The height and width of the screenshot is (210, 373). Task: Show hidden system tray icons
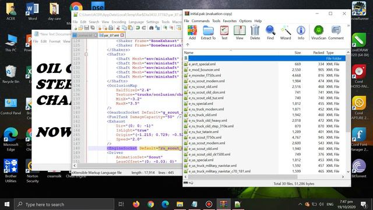(x=300, y=204)
